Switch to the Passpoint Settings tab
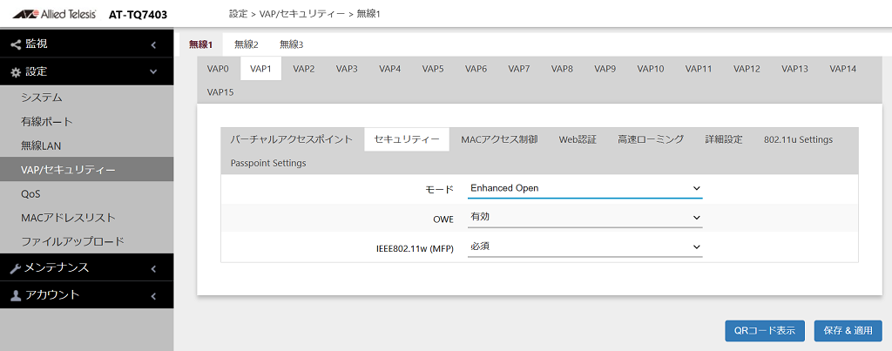Viewport: 892px width, 351px height. [268, 163]
